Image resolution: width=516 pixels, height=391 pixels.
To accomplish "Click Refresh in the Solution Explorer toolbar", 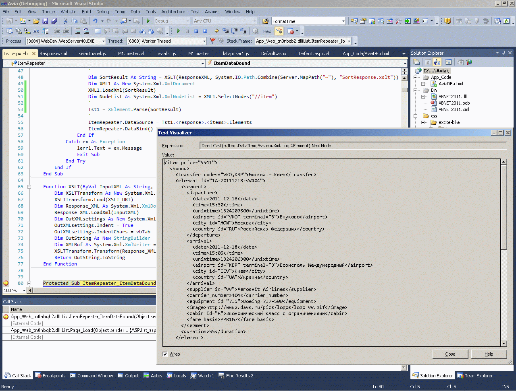I will (428, 62).
